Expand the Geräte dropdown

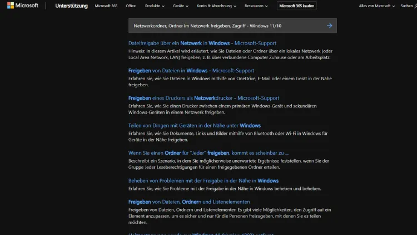[x=180, y=6]
